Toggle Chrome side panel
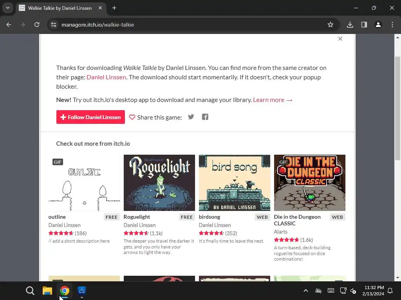The width and height of the screenshot is (401, 300). pyautogui.click(x=364, y=25)
